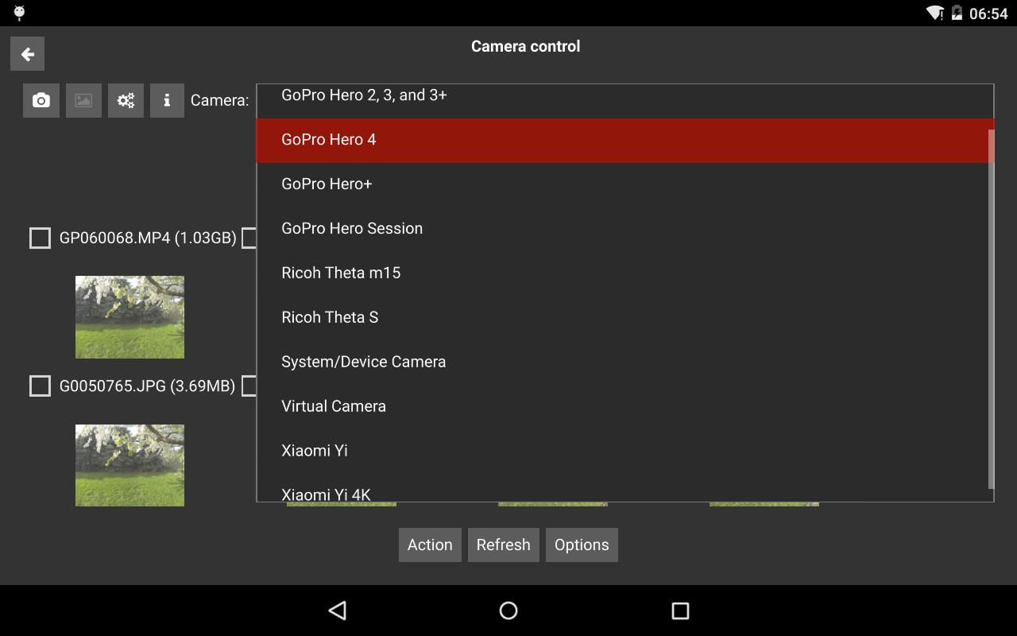Select Ricoh Theta m15
This screenshot has width=1017, height=636.
click(x=625, y=273)
